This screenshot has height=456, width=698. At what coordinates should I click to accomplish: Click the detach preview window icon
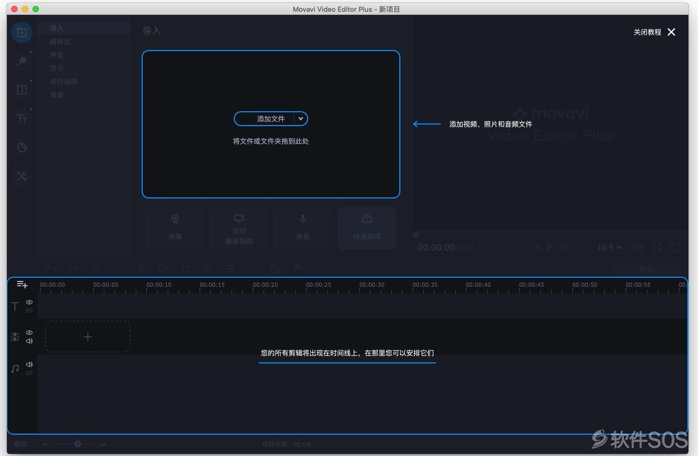pos(676,247)
